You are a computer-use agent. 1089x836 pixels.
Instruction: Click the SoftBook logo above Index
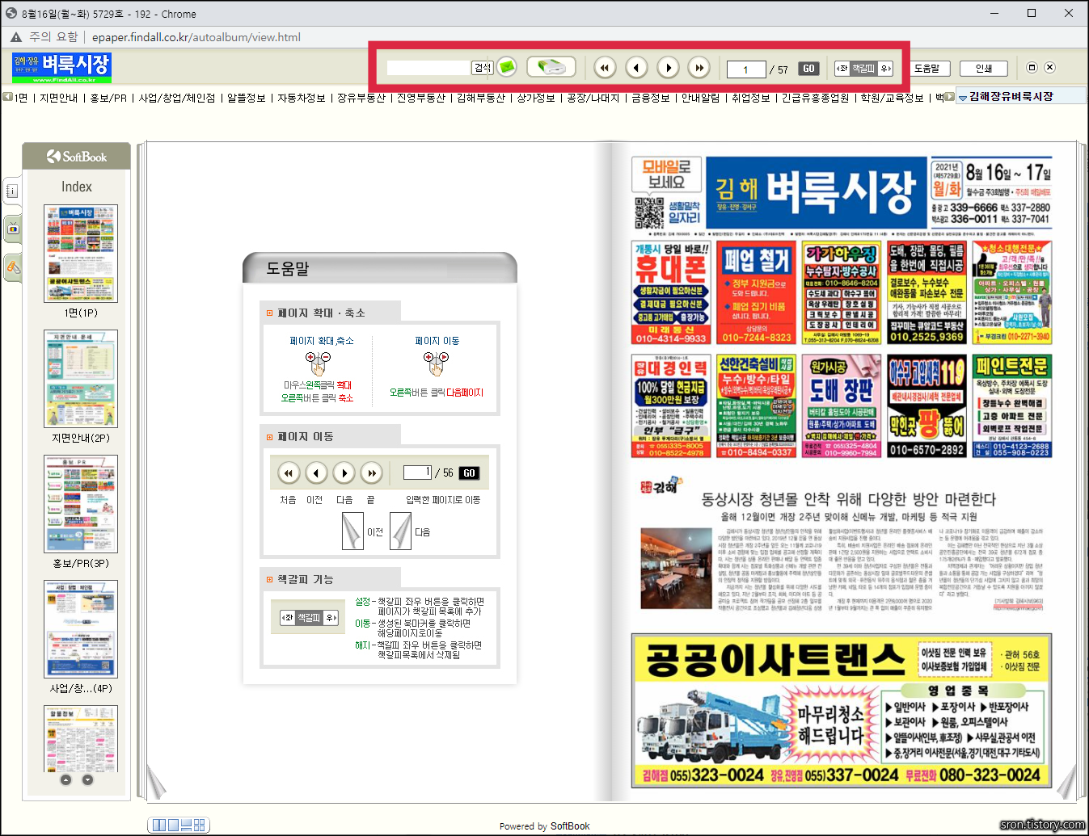(x=77, y=157)
